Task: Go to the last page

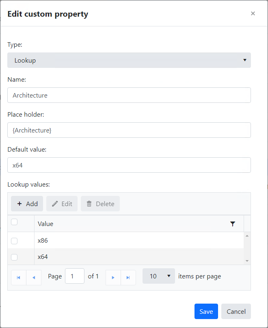Action: (128, 278)
